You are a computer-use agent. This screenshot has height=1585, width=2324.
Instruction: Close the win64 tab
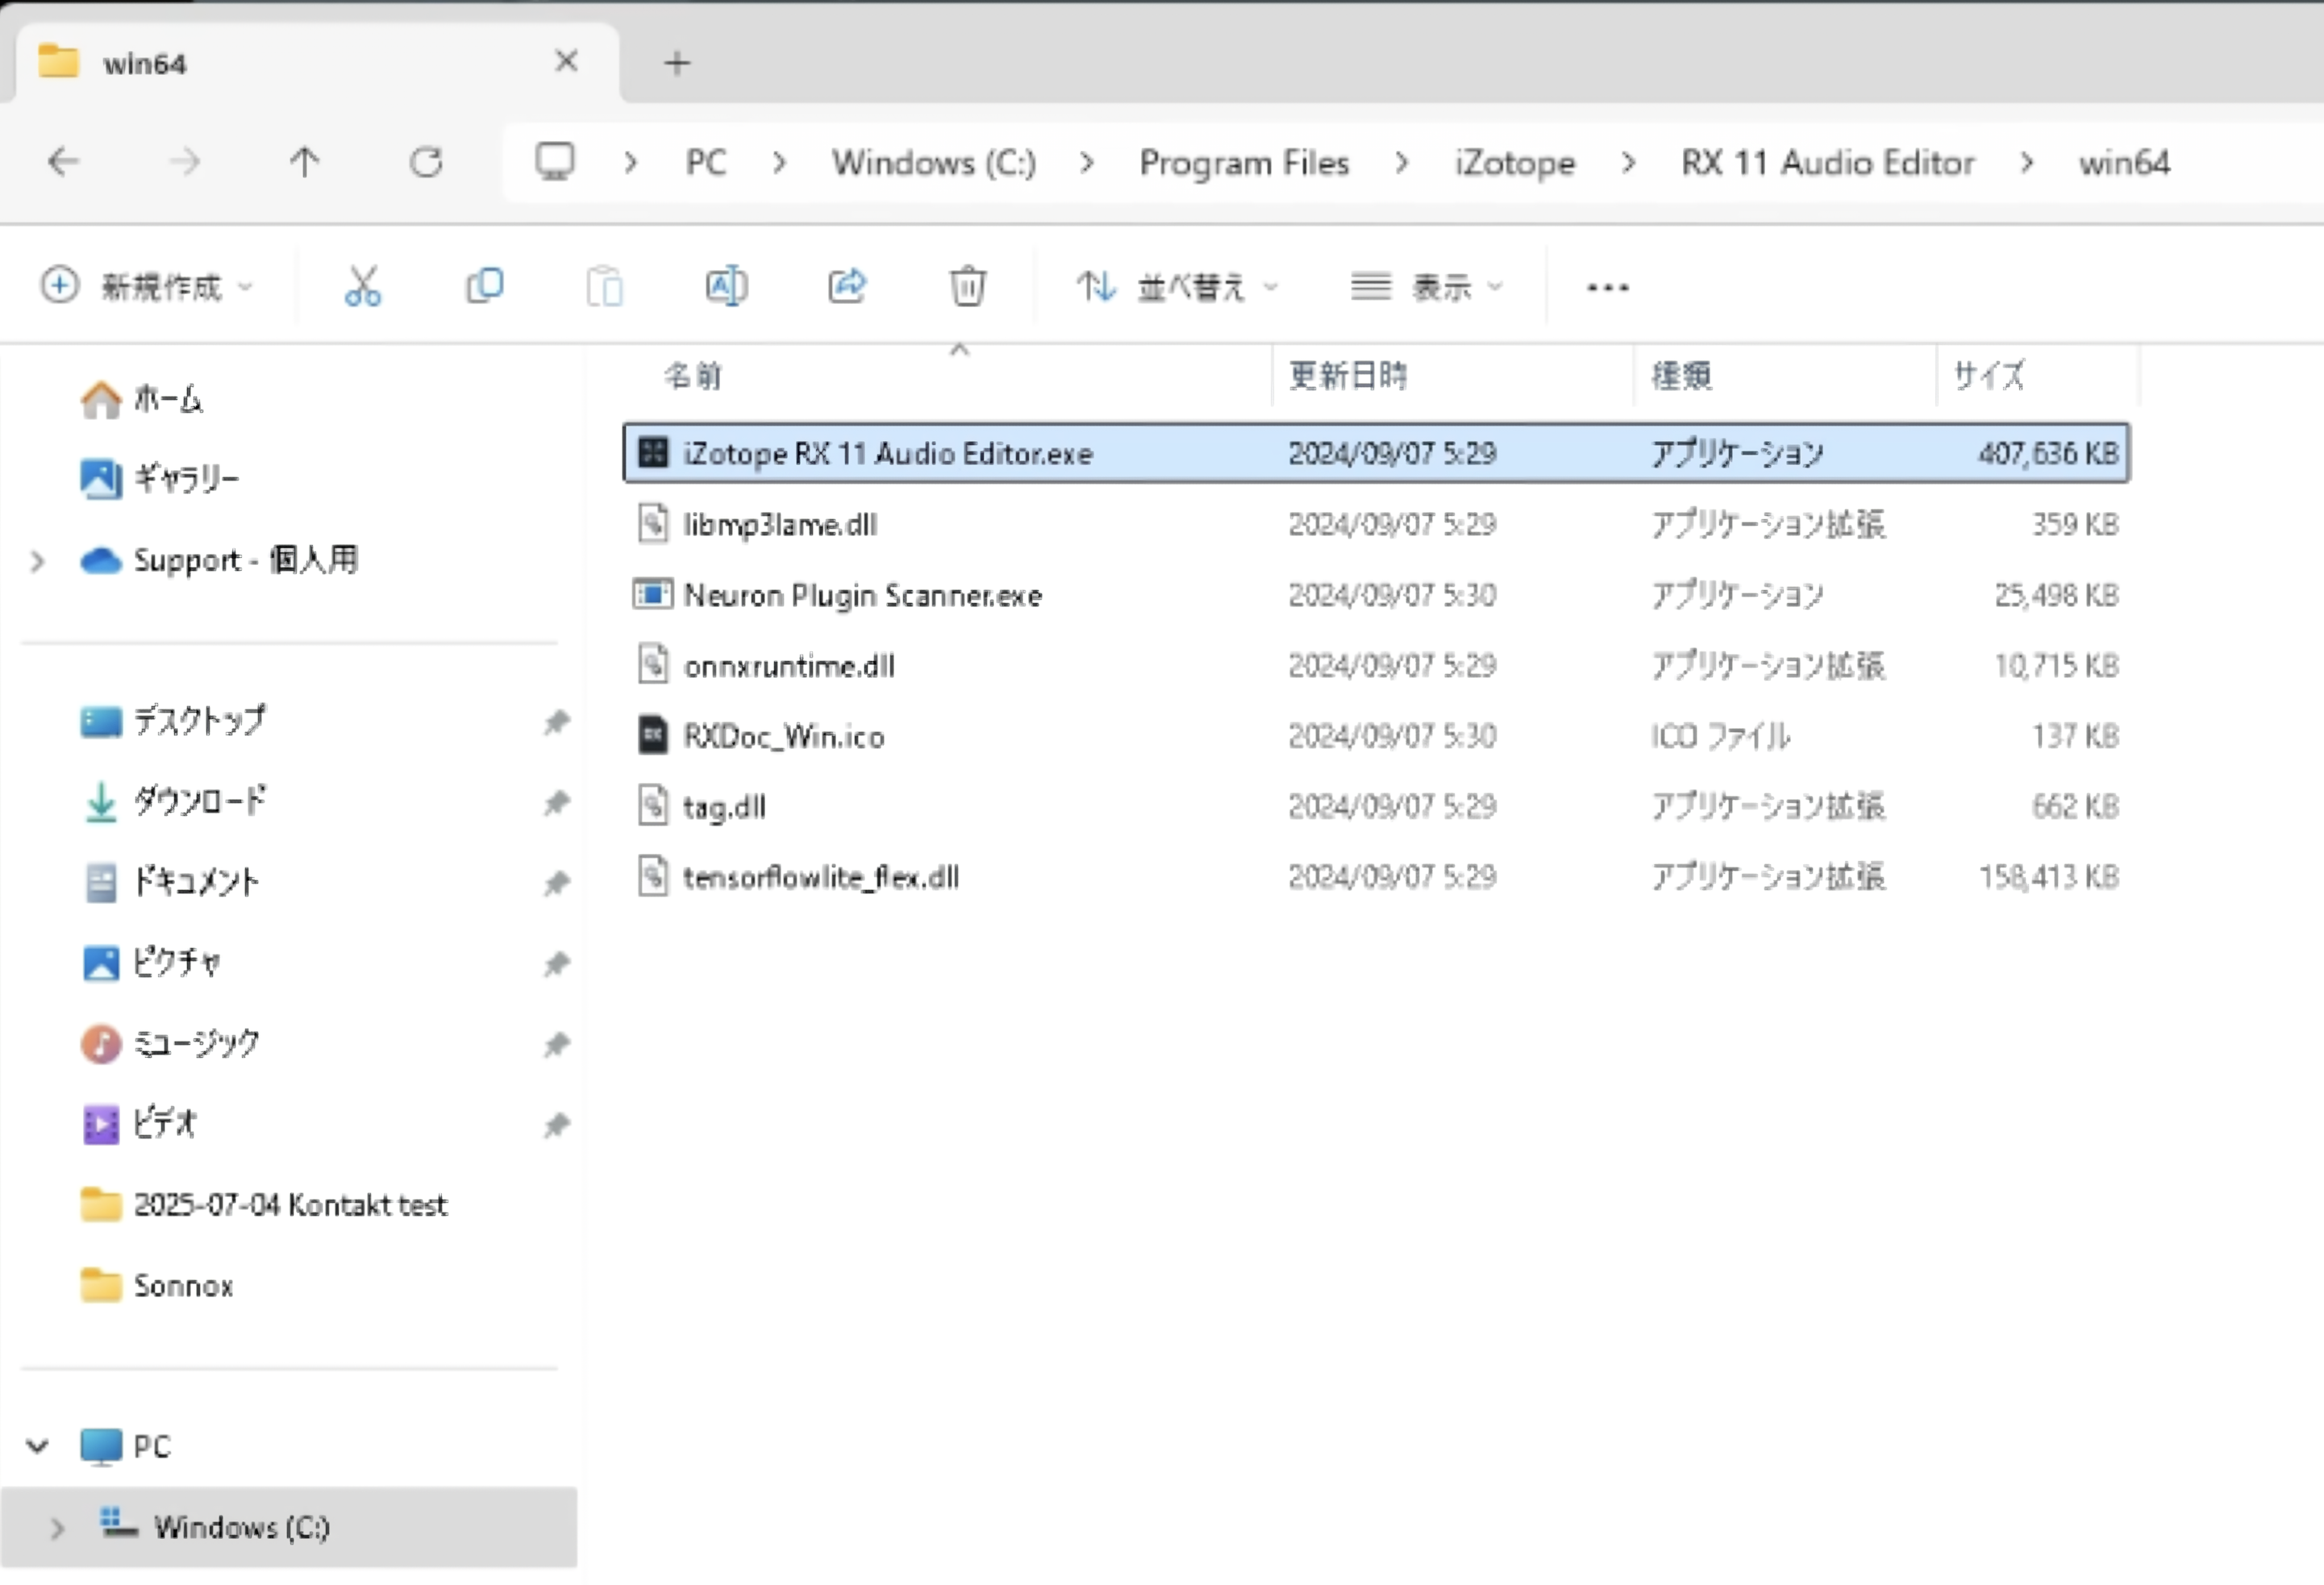566,62
